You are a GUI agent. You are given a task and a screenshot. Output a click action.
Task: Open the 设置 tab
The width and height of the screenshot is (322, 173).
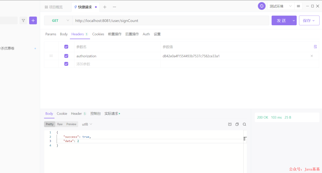pyautogui.click(x=157, y=34)
